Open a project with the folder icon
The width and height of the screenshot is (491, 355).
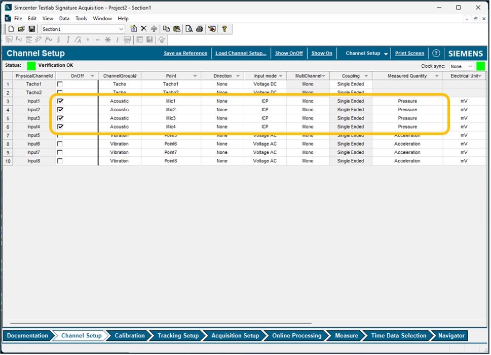21,29
